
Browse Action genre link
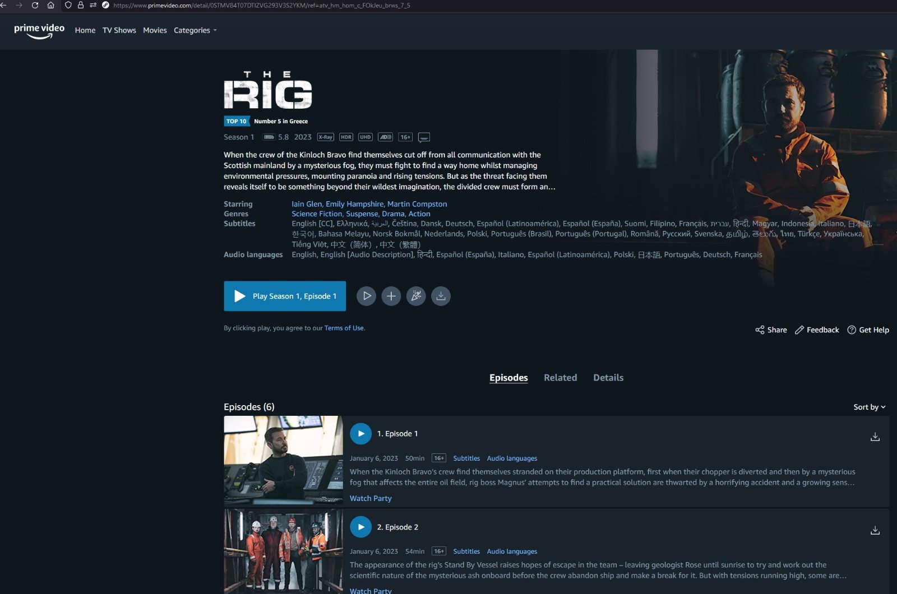point(419,214)
